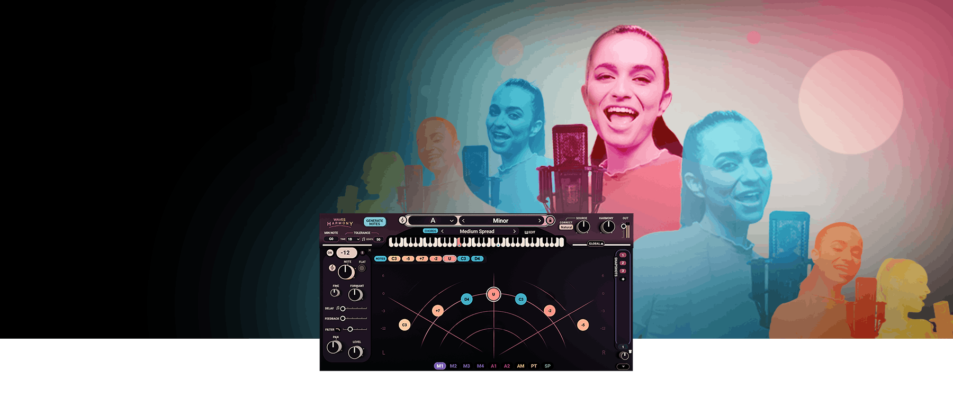The width and height of the screenshot is (953, 397).
Task: Select the -2 voice chip in notes row
Action: point(435,259)
